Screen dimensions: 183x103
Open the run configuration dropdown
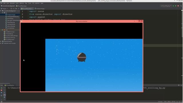166,6
